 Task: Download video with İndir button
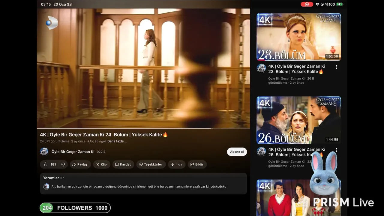pyautogui.click(x=177, y=164)
